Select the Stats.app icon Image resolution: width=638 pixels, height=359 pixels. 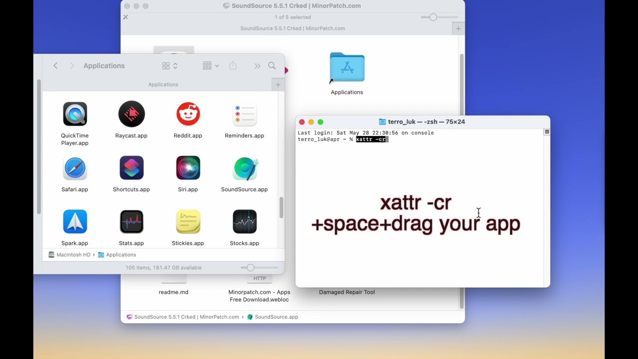point(131,222)
